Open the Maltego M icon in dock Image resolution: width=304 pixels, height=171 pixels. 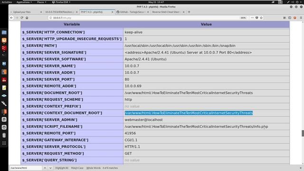coord(4,64)
